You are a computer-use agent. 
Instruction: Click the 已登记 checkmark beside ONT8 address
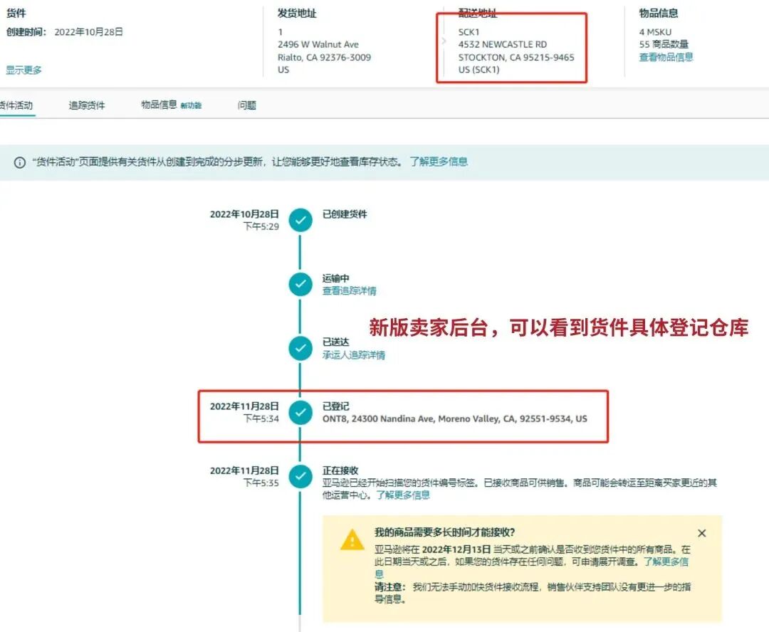300,413
